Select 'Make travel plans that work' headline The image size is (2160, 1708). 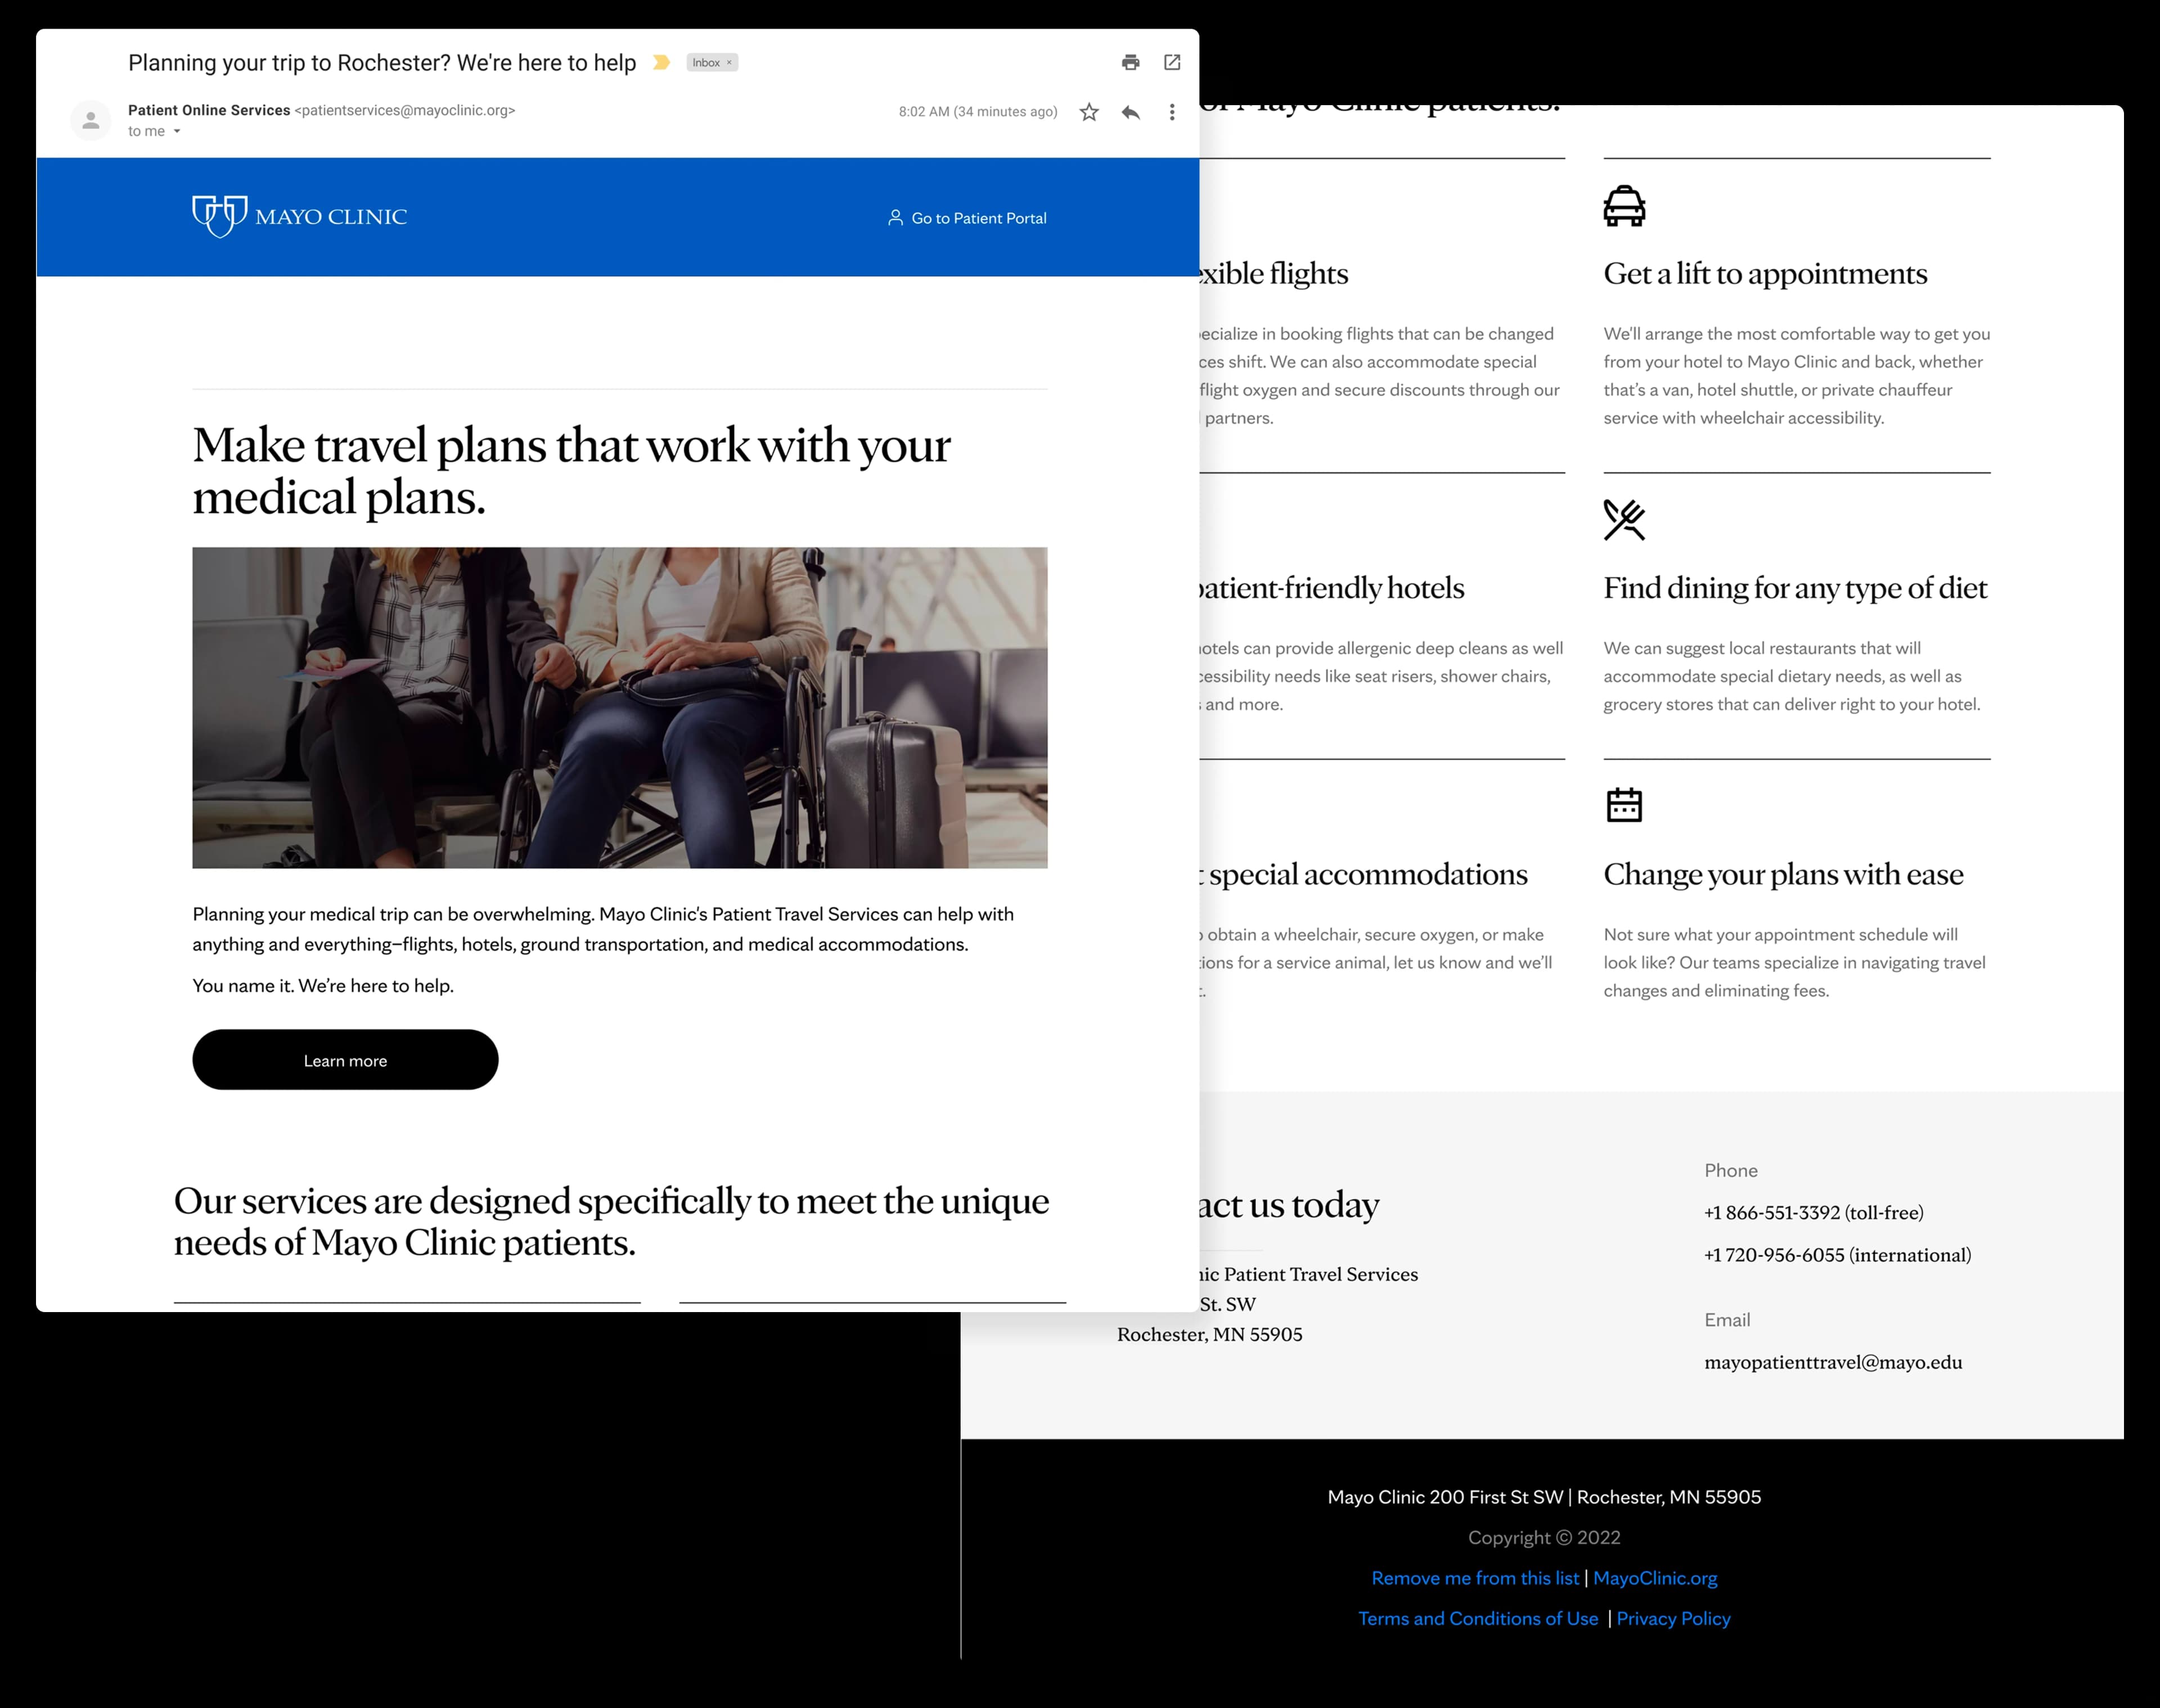point(571,471)
